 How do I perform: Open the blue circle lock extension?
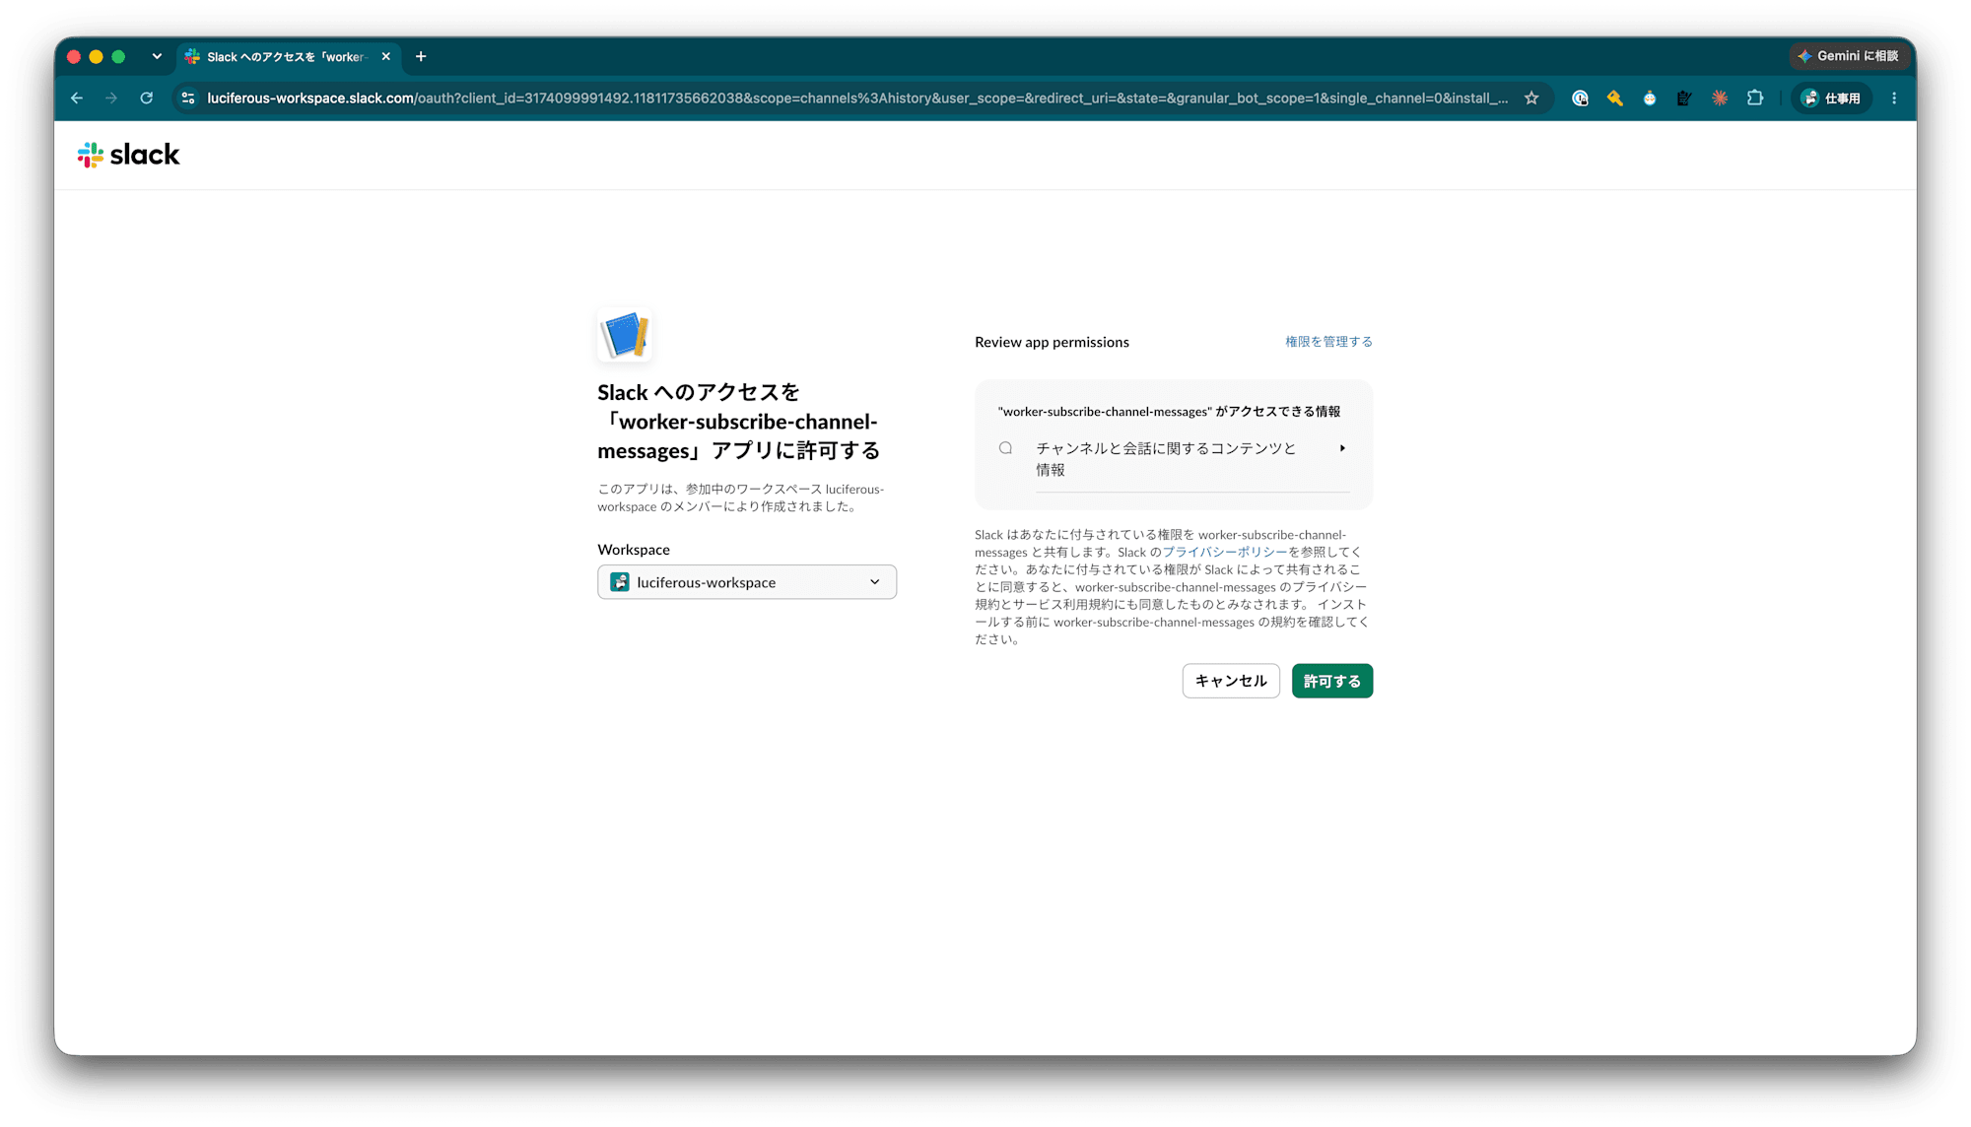1580,99
